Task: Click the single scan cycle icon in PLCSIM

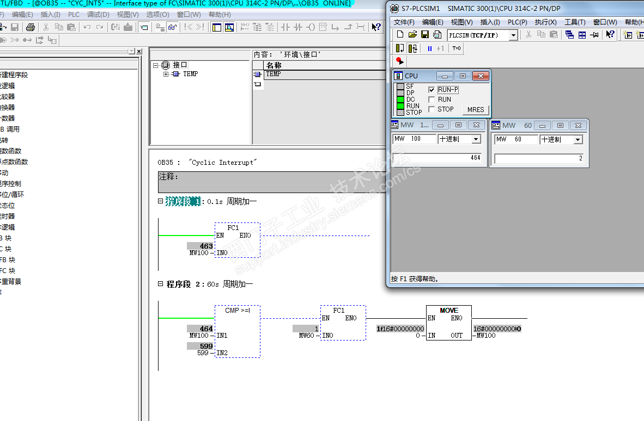Action: tap(399, 48)
